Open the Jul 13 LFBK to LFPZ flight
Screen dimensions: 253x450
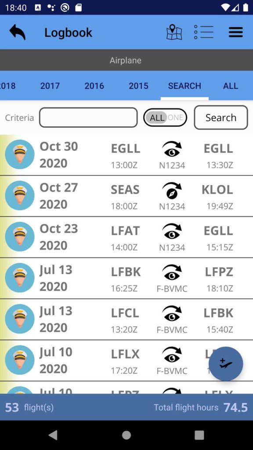[126, 278]
